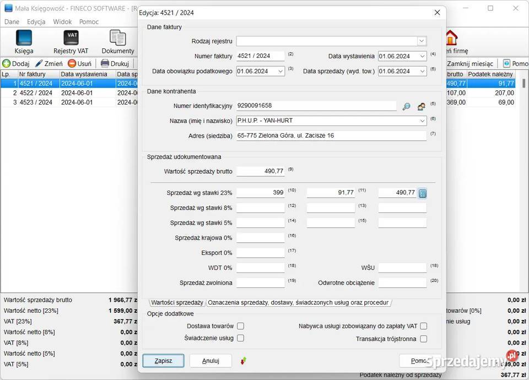The height and width of the screenshot is (380, 529).
Task: Open Rejestry VAT from the toolbar
Action: pos(71,38)
